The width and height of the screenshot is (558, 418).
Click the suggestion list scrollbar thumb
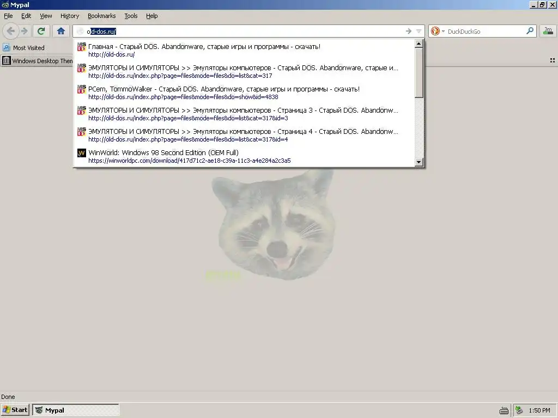click(419, 73)
